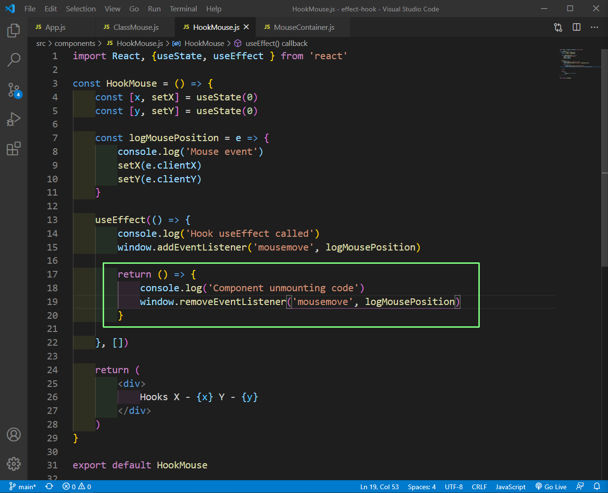Click 'logMousePosition' on line 7
The image size is (608, 493).
point(174,138)
